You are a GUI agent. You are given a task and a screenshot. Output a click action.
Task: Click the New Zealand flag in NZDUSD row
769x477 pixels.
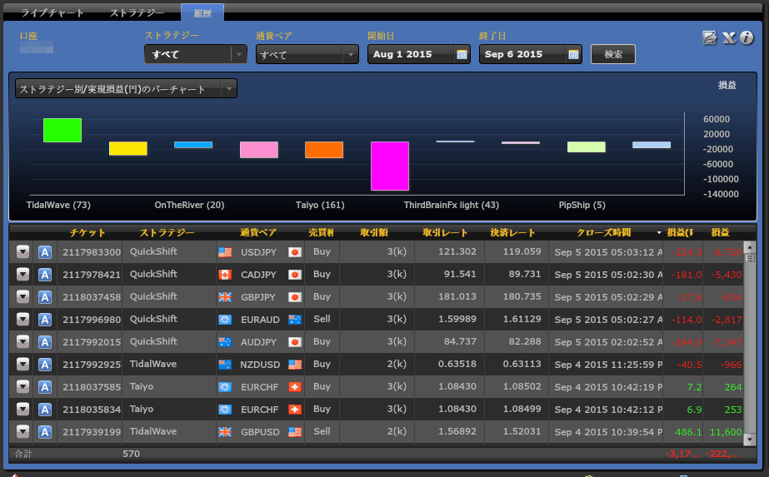pyautogui.click(x=225, y=365)
